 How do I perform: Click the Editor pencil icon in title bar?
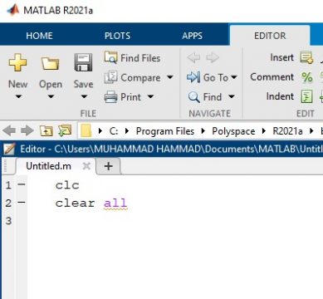click(9, 149)
